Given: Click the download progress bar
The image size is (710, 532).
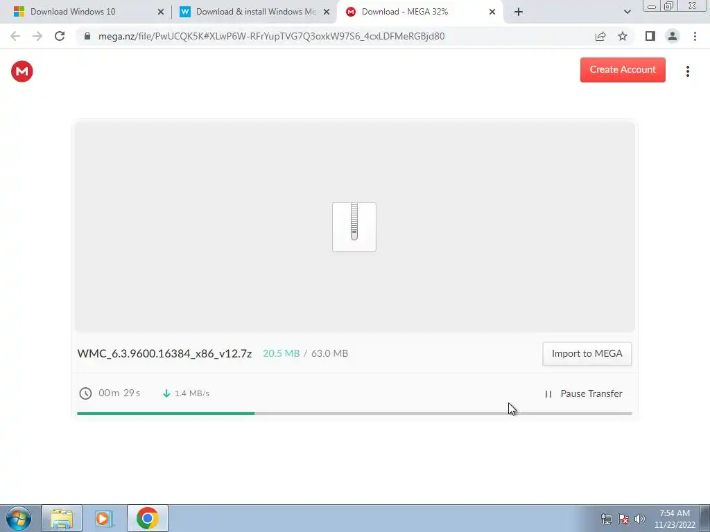Looking at the screenshot, I should [x=354, y=413].
